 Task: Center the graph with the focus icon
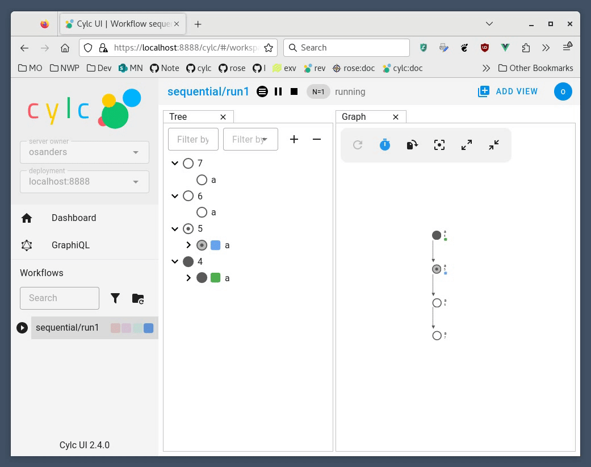point(439,145)
